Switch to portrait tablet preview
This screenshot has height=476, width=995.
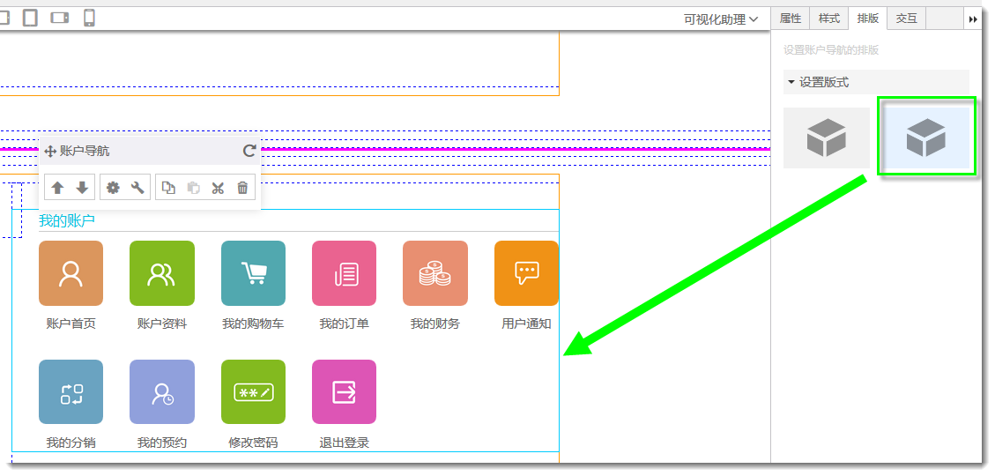point(30,18)
